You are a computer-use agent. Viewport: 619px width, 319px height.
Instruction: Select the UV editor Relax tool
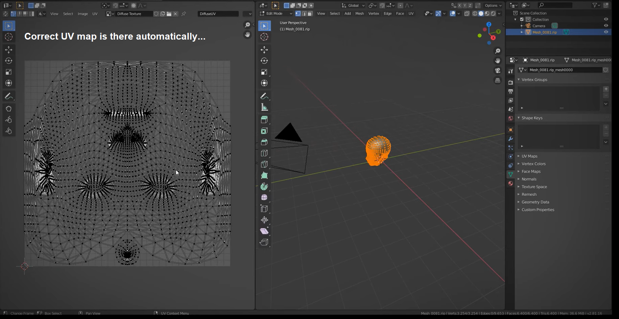[x=9, y=120]
